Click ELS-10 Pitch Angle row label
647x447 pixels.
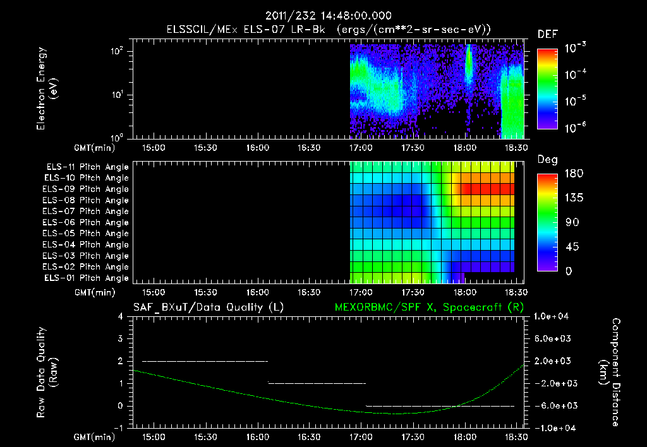point(87,178)
